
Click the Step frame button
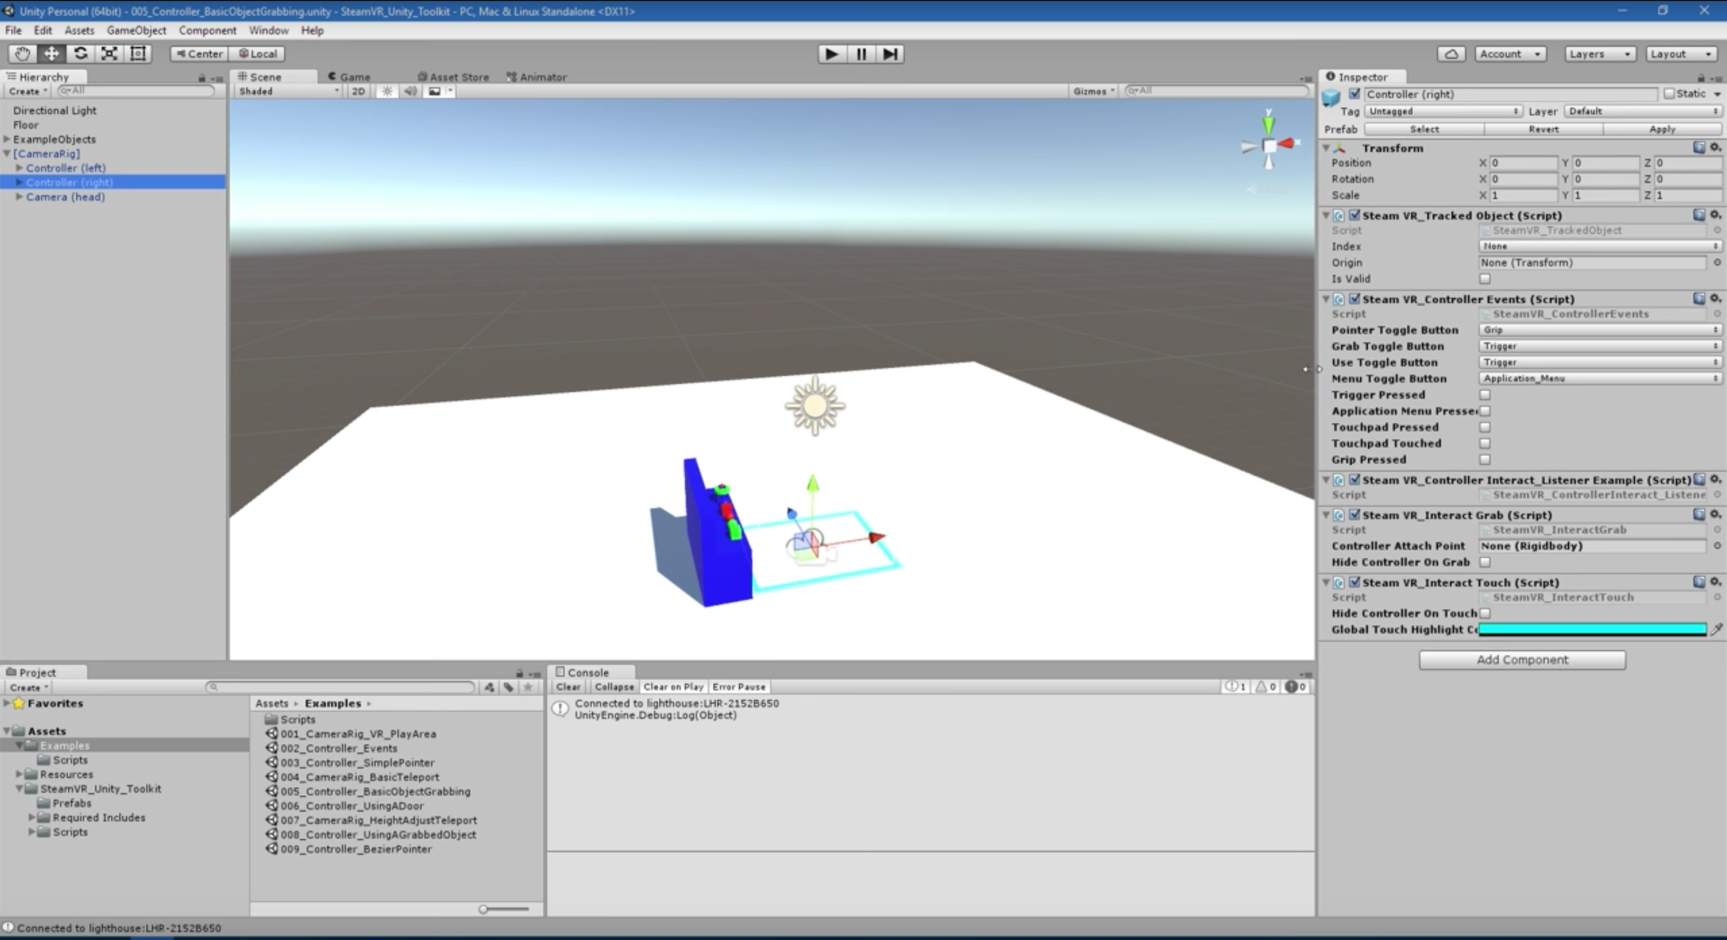click(890, 54)
